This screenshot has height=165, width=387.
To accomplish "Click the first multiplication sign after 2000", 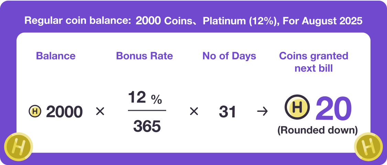I will tap(100, 111).
